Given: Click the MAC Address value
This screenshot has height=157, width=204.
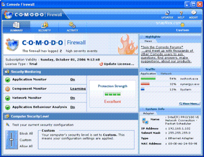Looking at the screenshot, I should (x=182, y=144).
